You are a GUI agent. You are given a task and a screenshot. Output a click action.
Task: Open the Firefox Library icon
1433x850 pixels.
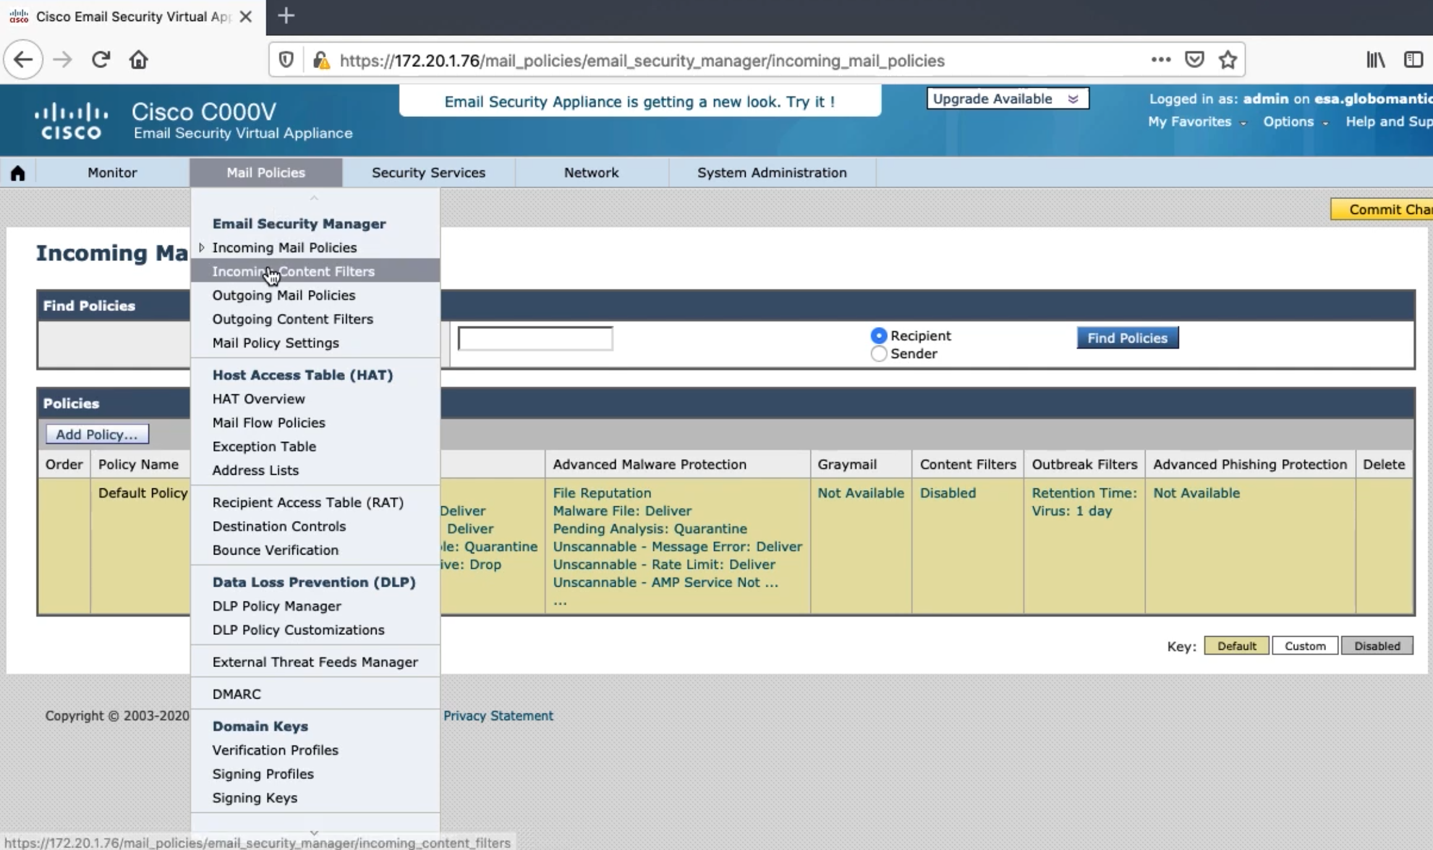1376,60
